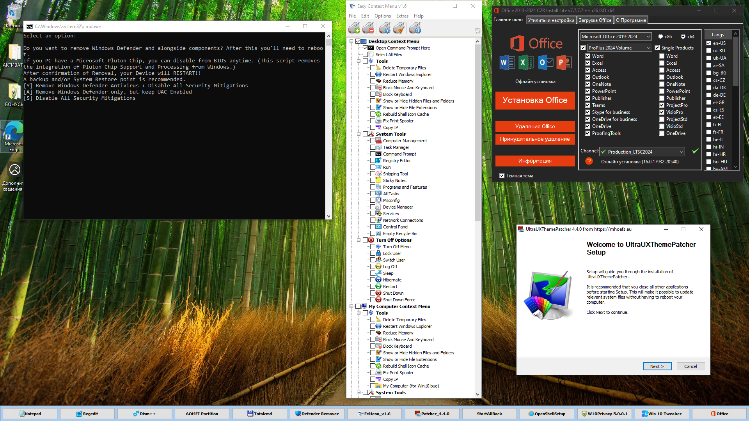Screen dimensions: 749x421
Task: Click Next in UltraUXThemePatcher setup
Action: pyautogui.click(x=657, y=366)
